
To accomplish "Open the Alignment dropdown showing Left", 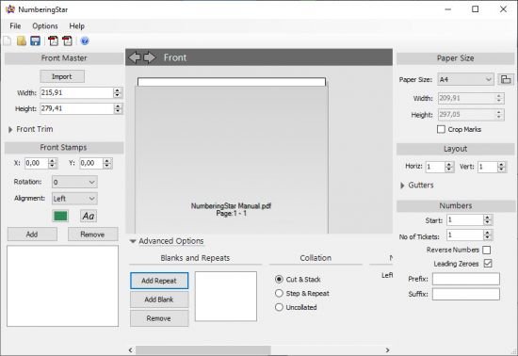I will (x=74, y=199).
